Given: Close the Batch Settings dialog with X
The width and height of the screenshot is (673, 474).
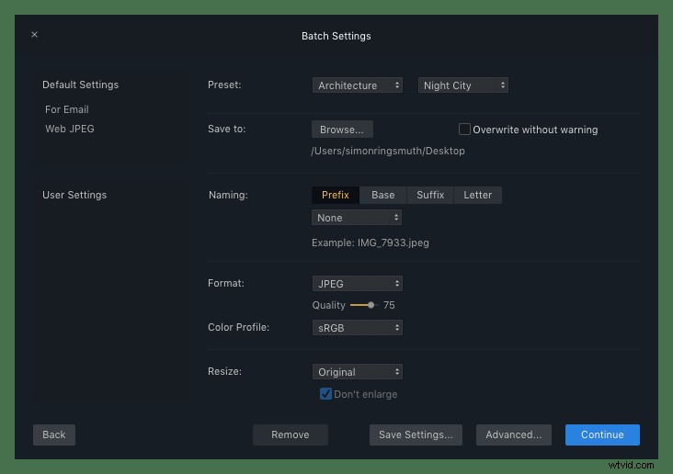Looking at the screenshot, I should tap(34, 35).
